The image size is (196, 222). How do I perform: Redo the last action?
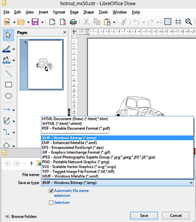(150, 22)
